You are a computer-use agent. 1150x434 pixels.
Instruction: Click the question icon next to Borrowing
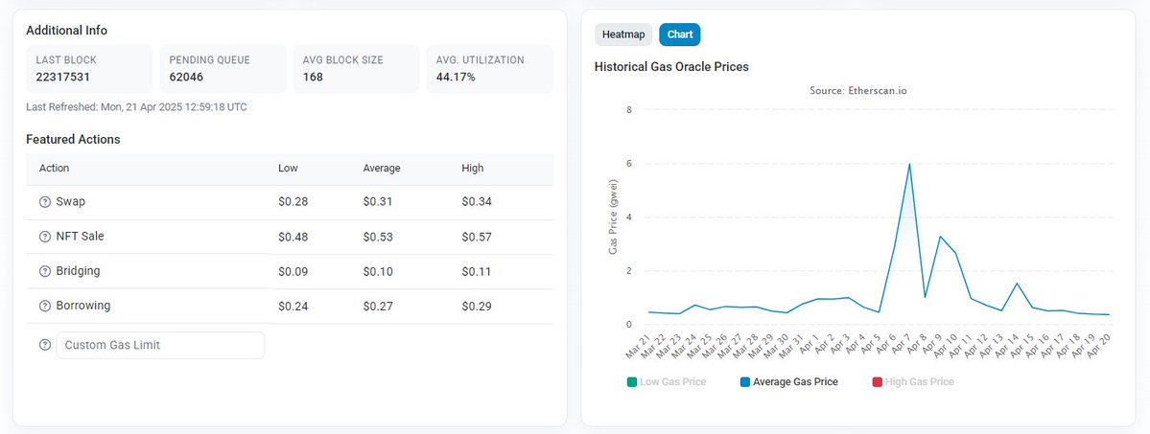44,306
